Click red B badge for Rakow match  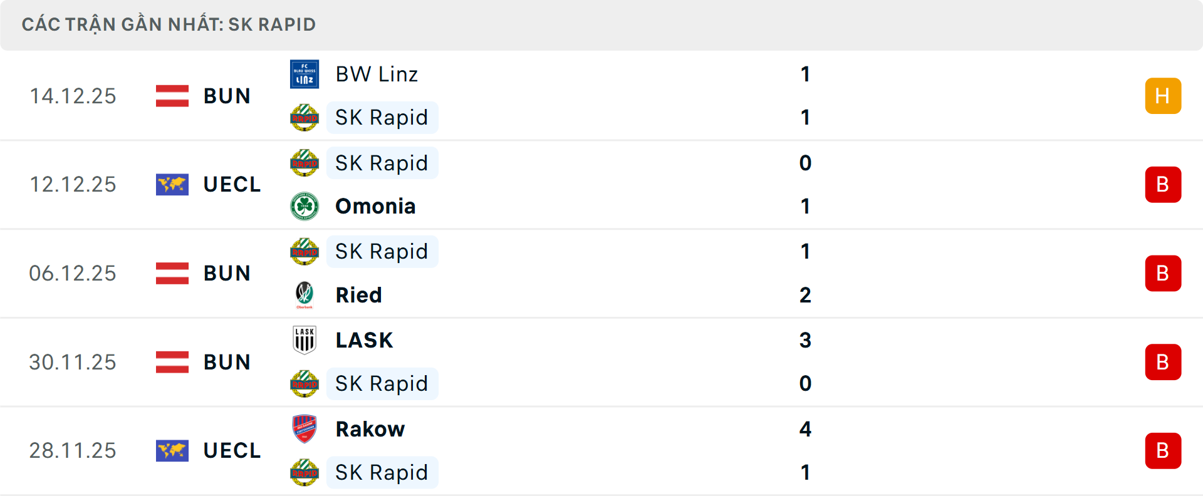1163,451
